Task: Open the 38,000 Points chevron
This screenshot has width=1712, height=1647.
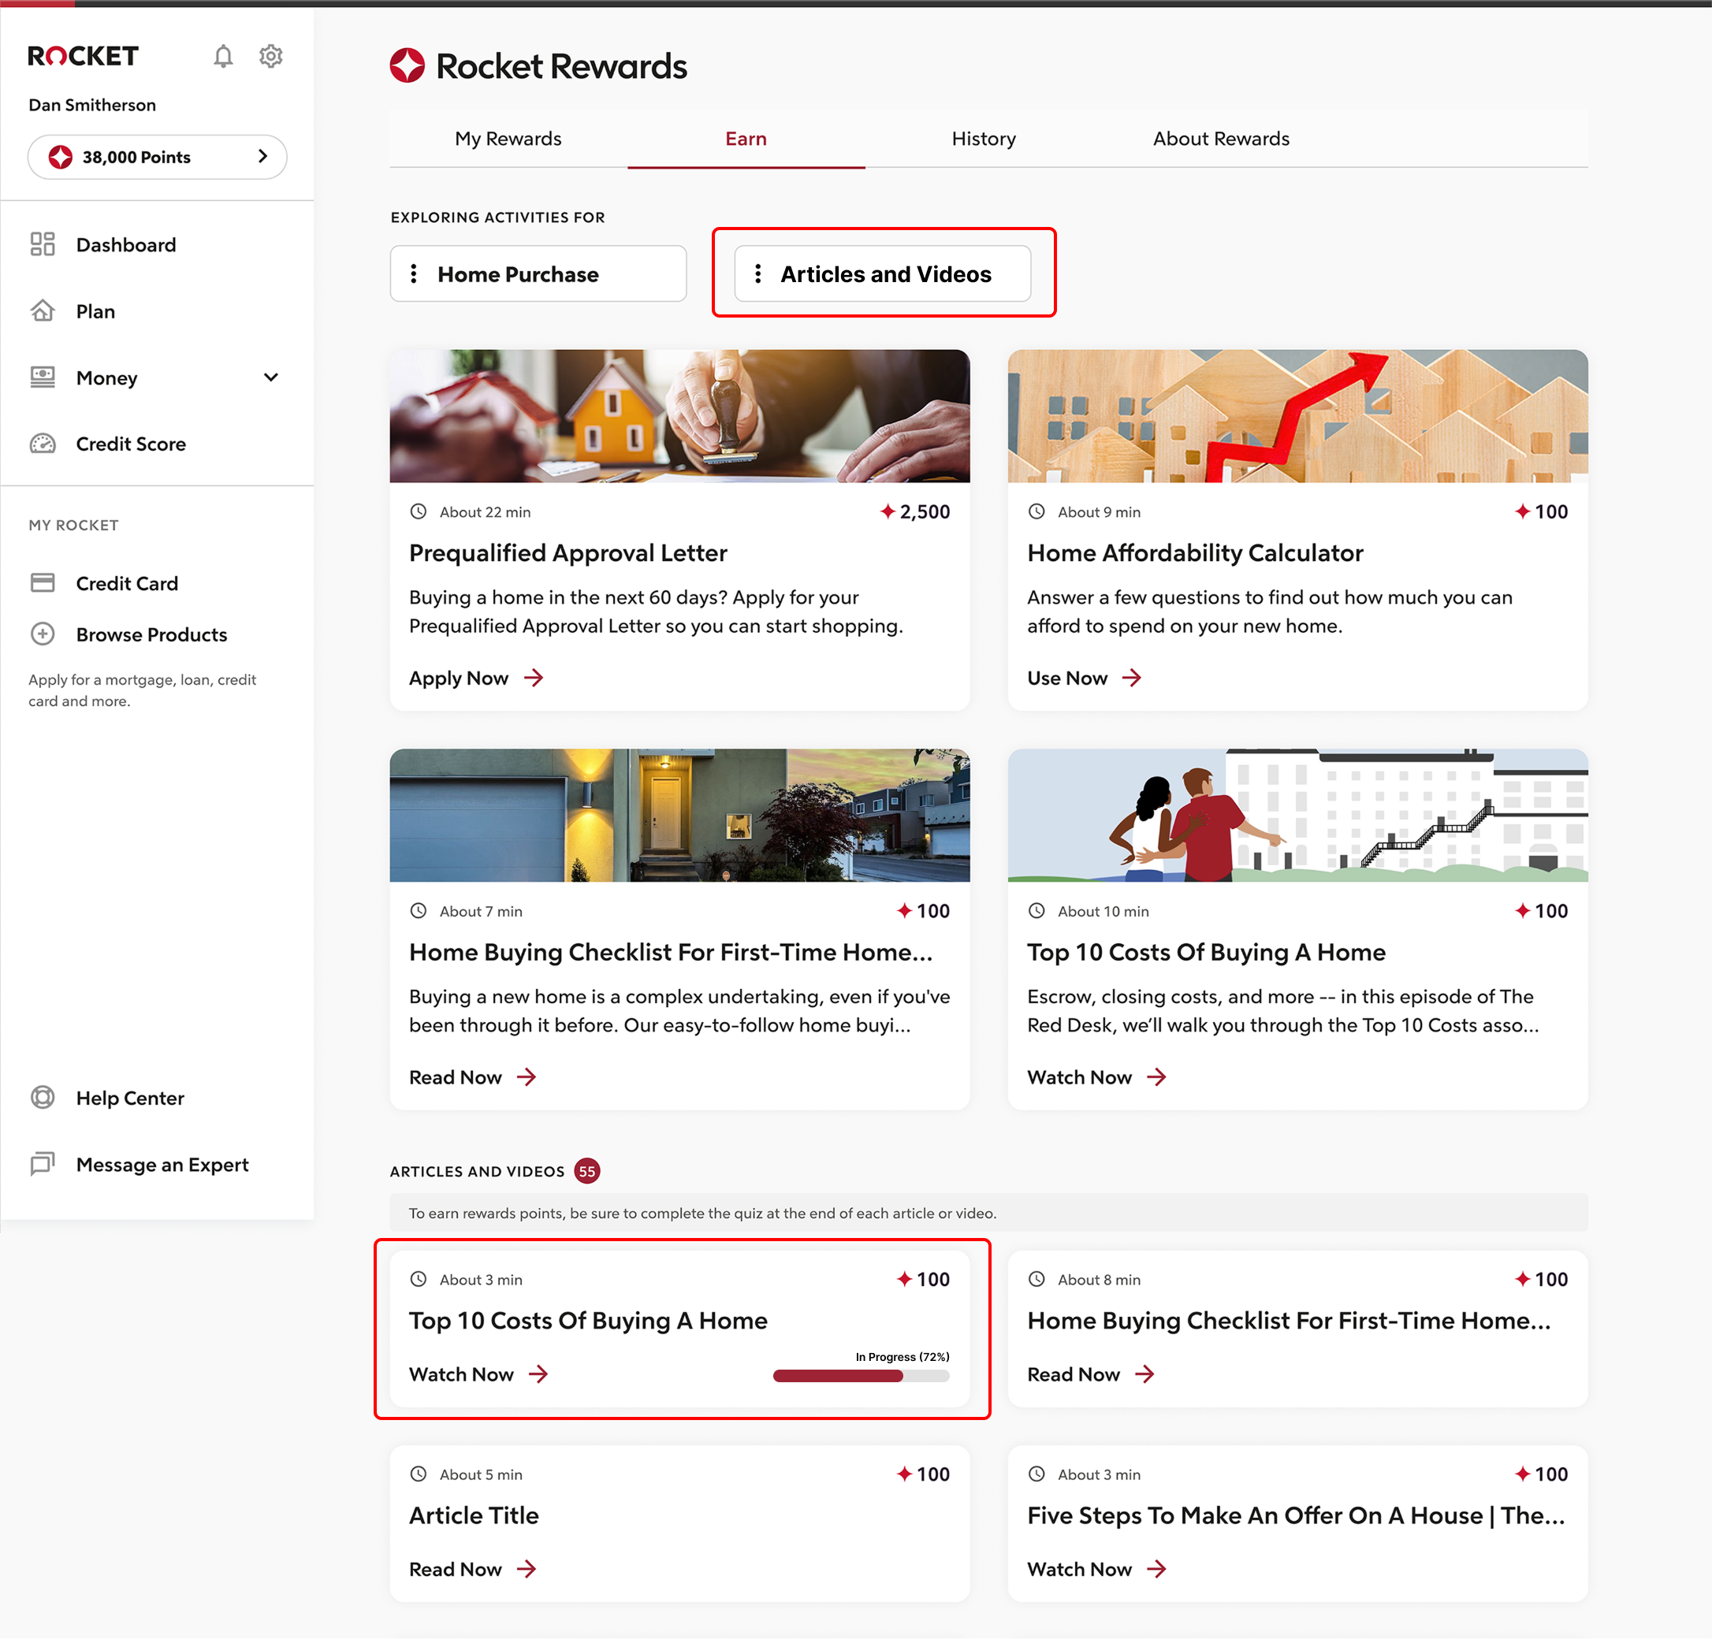Action: [x=263, y=156]
